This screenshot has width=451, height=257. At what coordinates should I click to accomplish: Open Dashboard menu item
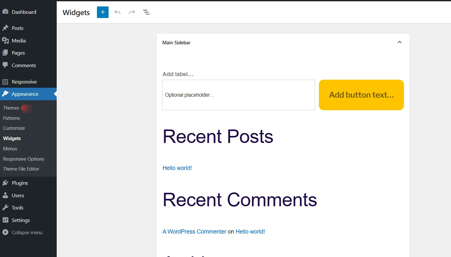coord(24,12)
